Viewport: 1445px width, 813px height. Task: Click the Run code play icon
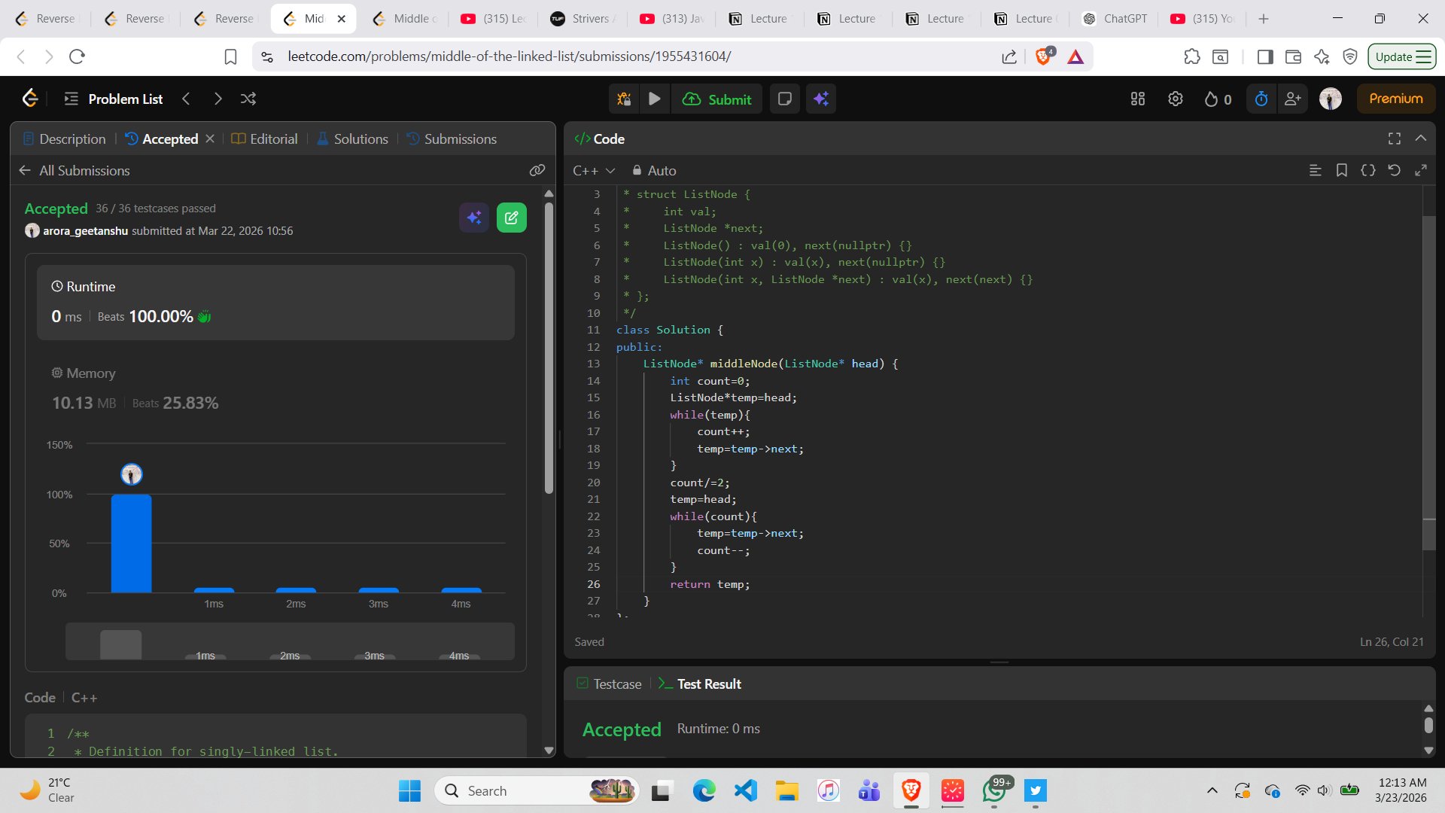655,99
